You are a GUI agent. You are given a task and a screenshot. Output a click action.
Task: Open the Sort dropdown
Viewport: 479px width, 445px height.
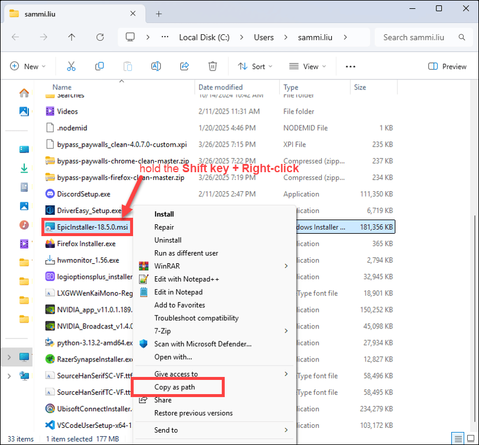coord(255,66)
